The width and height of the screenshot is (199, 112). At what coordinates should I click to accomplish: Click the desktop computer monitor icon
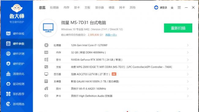(x=48, y=28)
